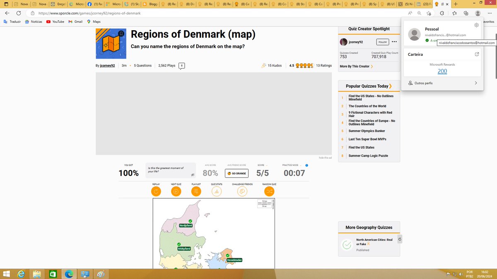Switch to the Bloggo browser tab
497x279 pixels.
click(x=150, y=4)
